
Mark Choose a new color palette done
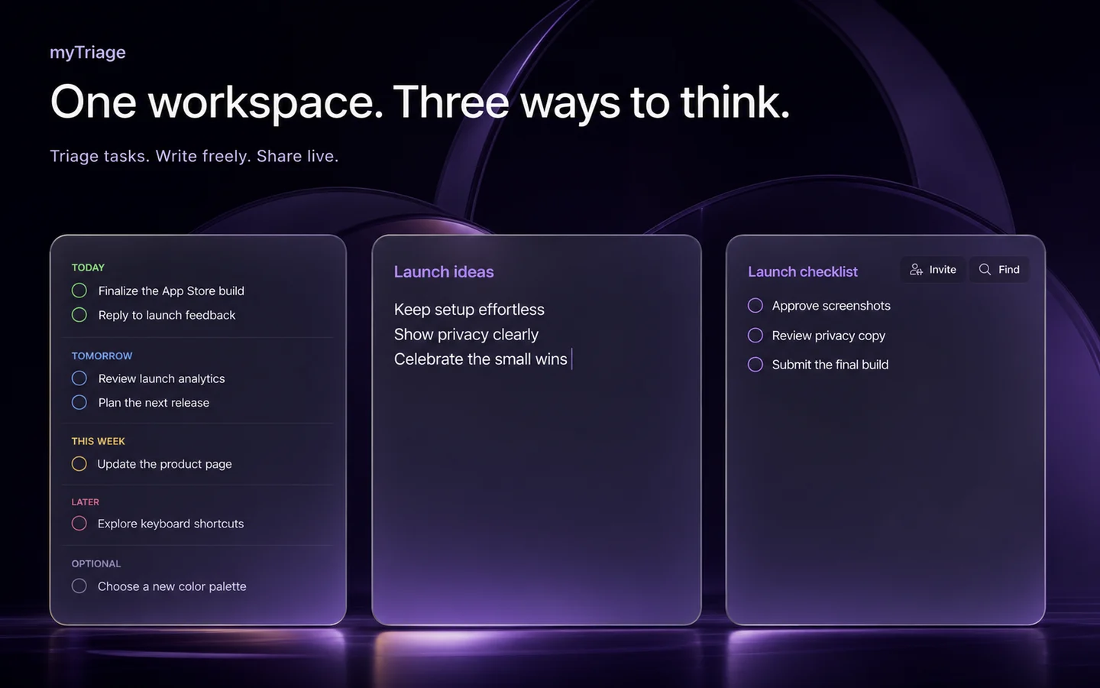click(x=79, y=586)
